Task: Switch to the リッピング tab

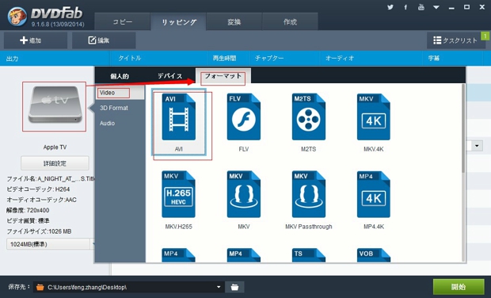Action: [178, 22]
